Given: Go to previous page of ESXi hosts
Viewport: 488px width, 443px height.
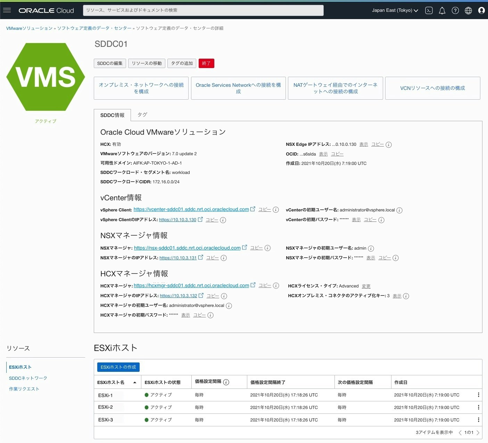Looking at the screenshot, I should click(460, 433).
